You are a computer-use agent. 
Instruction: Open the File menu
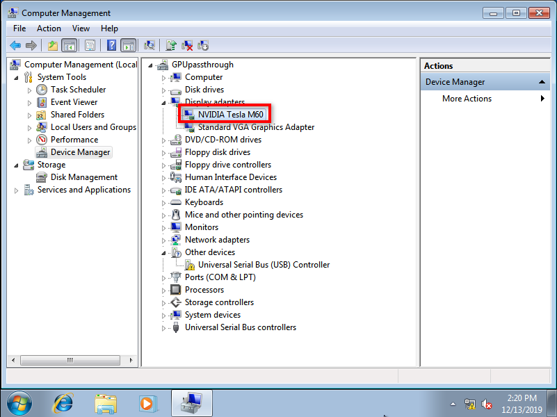19,28
